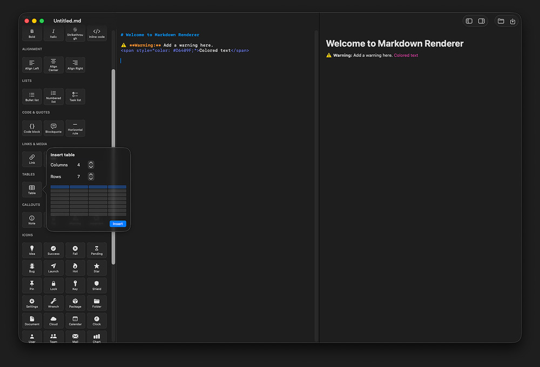Click the preview heading 'Welcome to Markdown Renderer'
This screenshot has height=367, width=540.
pyautogui.click(x=395, y=43)
